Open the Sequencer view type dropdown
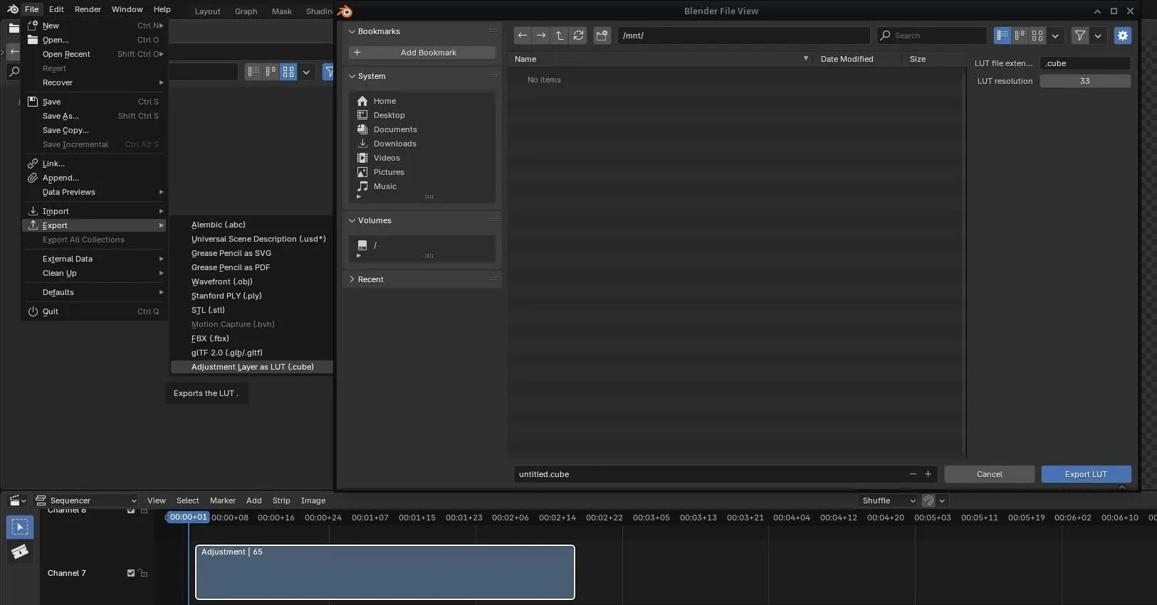Image resolution: width=1157 pixels, height=605 pixels. (85, 500)
